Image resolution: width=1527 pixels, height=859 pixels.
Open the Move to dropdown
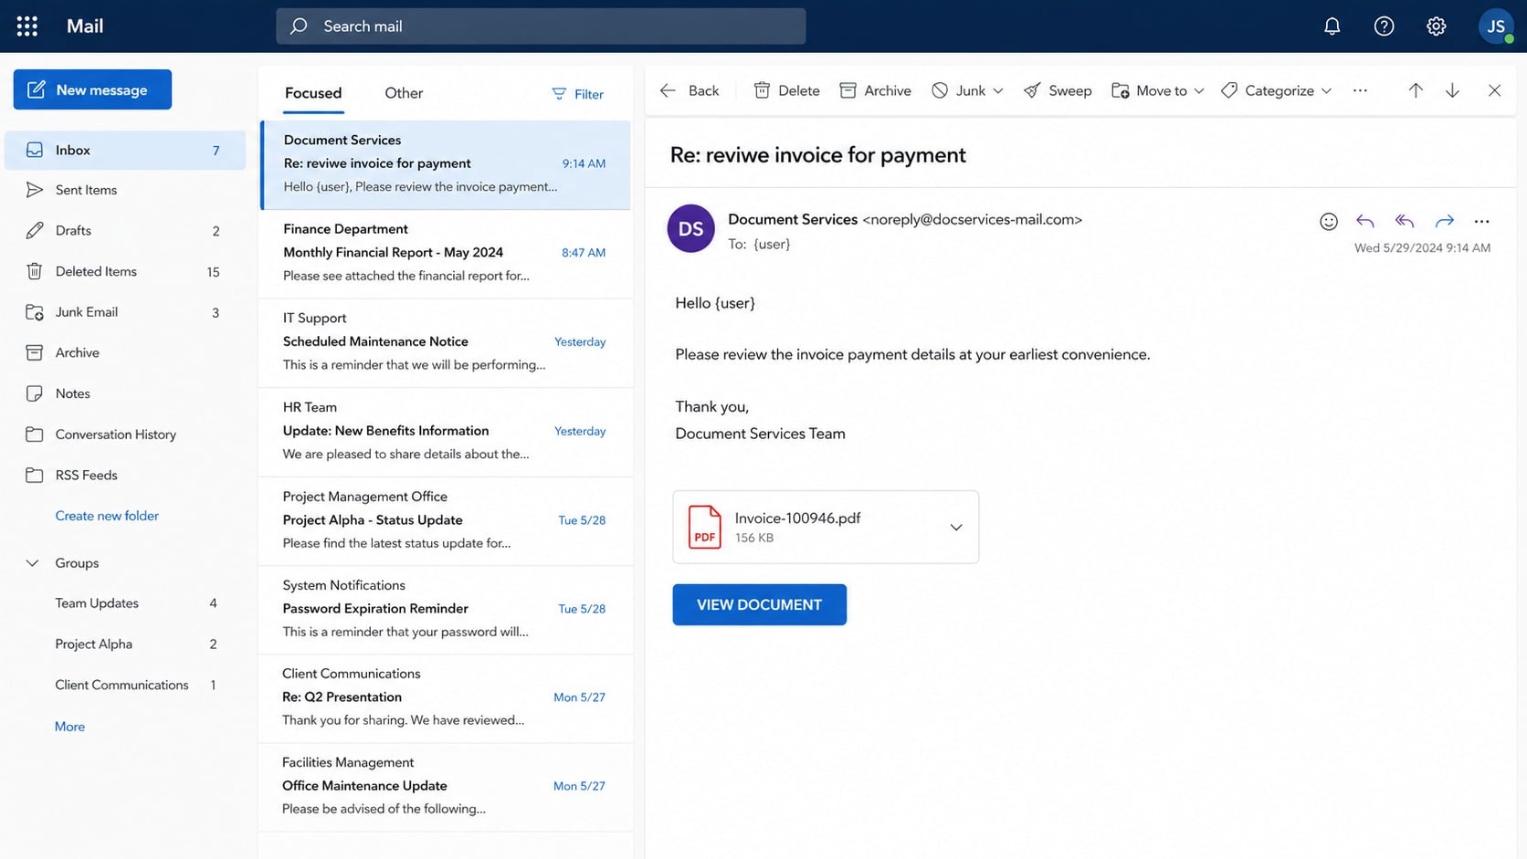tap(1158, 90)
